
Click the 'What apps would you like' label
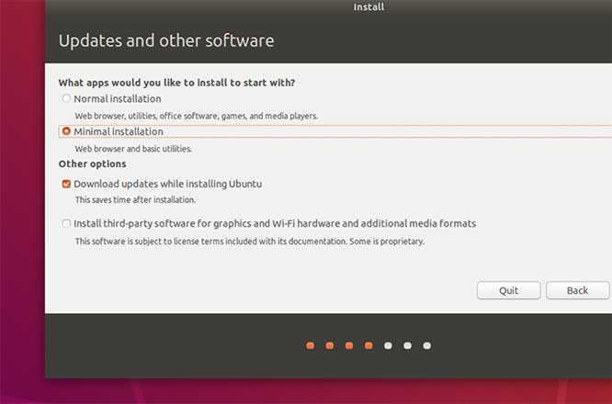[176, 82]
